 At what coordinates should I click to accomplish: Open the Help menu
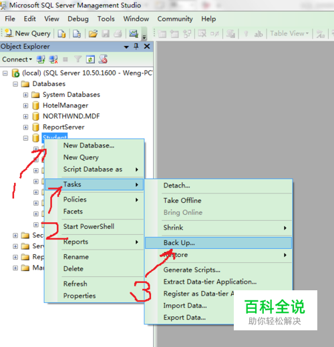pos(208,19)
